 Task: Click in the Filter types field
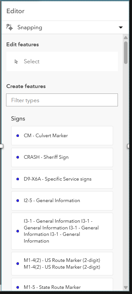click(x=62, y=100)
